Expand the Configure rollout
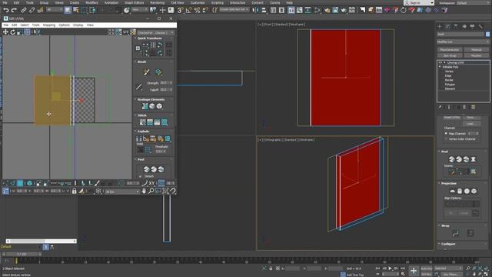This screenshot has height=277, width=492. coord(448,244)
